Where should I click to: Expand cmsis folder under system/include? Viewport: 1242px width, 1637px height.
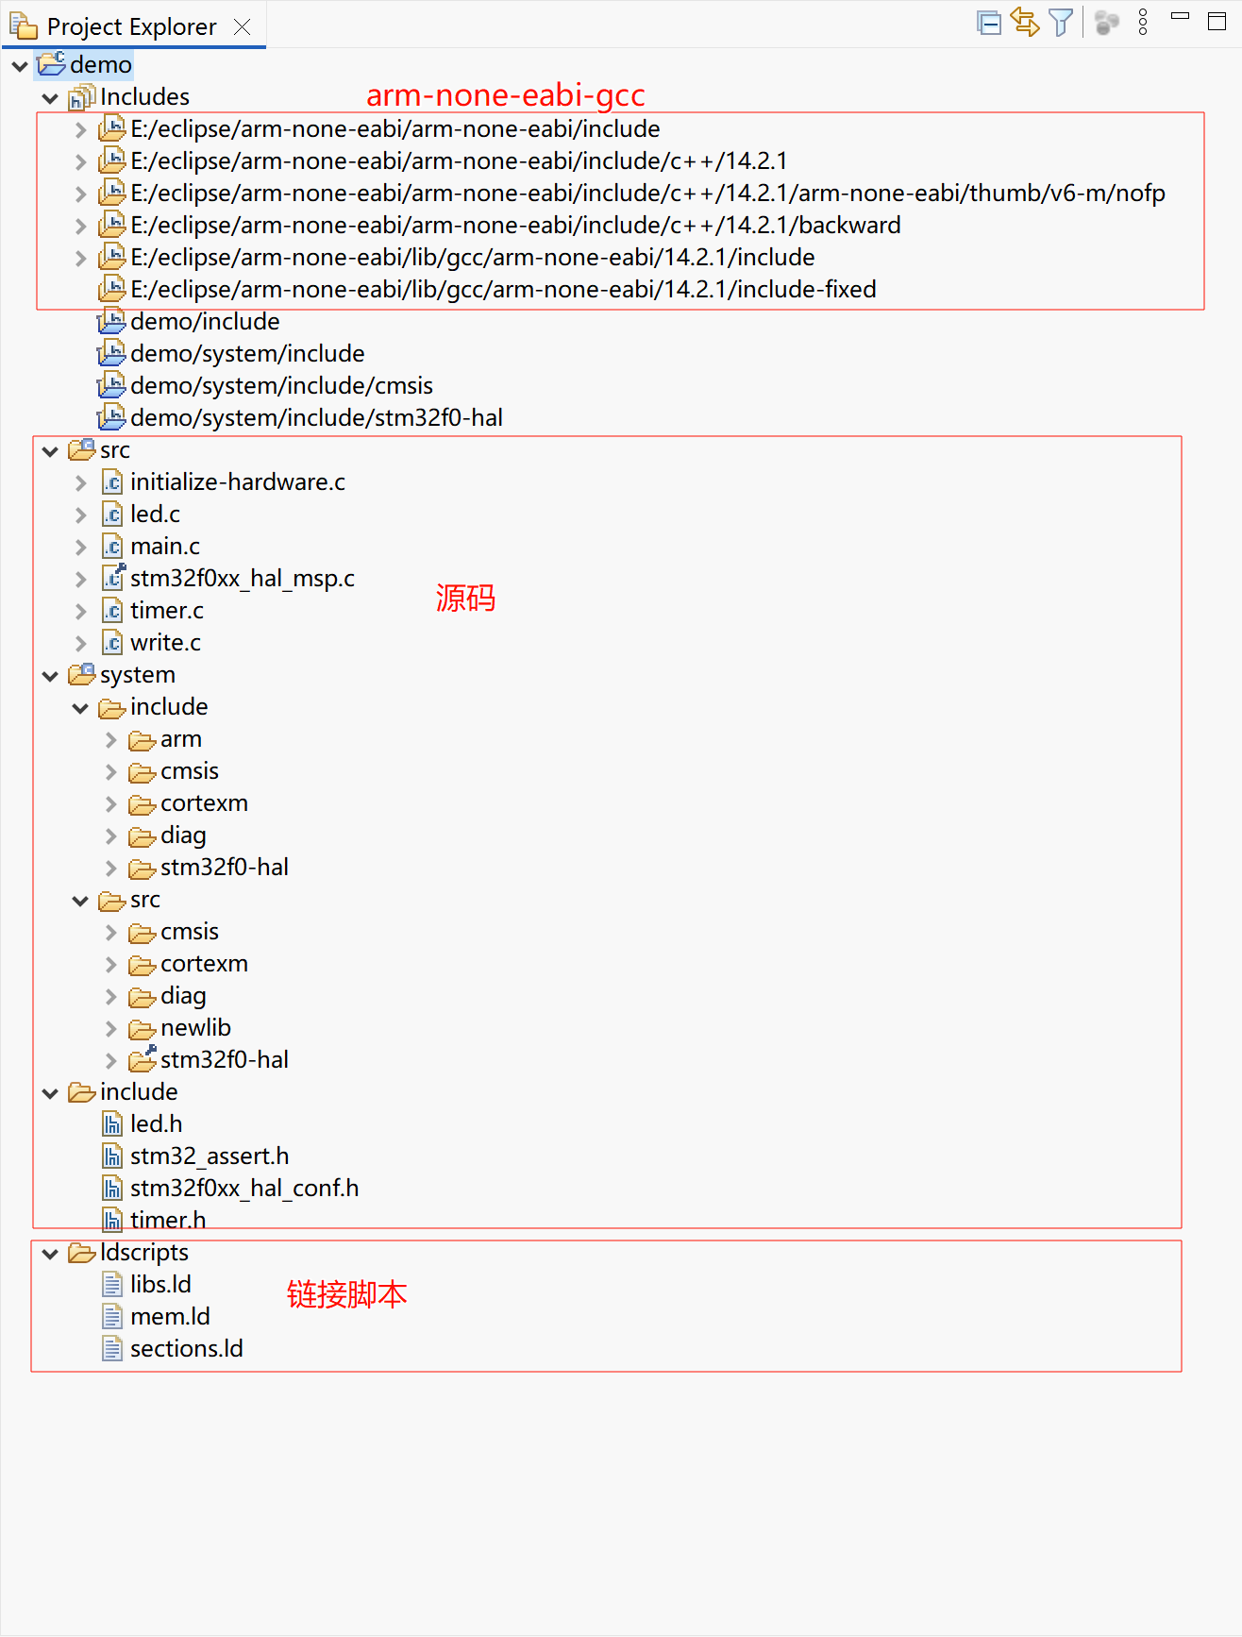(x=110, y=771)
